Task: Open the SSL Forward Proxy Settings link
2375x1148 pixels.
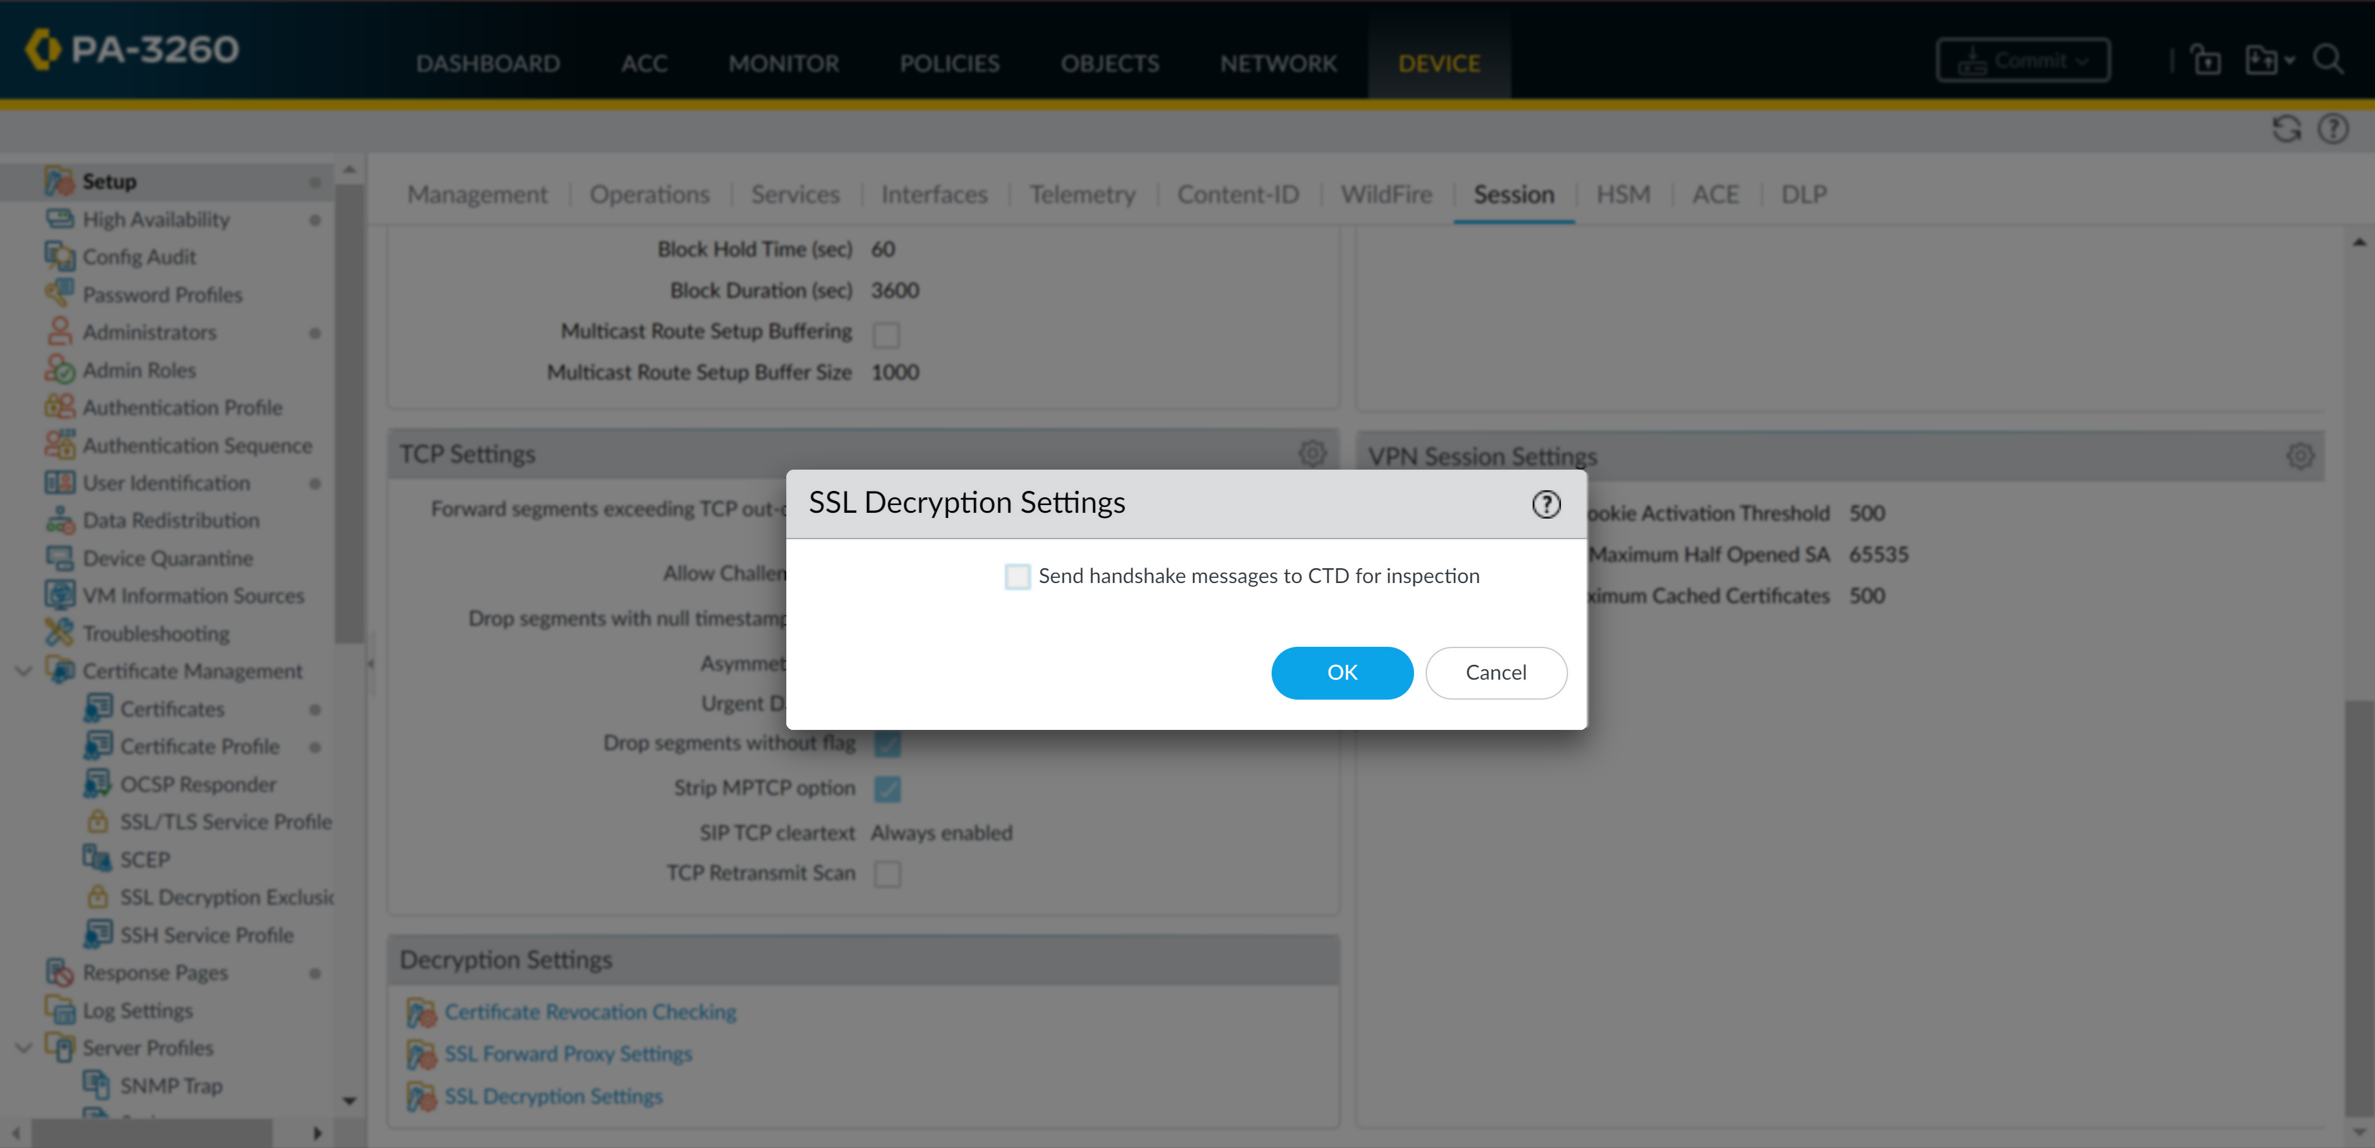Action: click(x=568, y=1053)
